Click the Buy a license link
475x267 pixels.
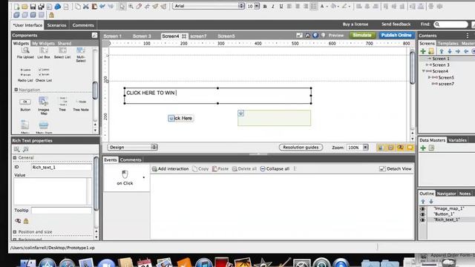(356, 24)
